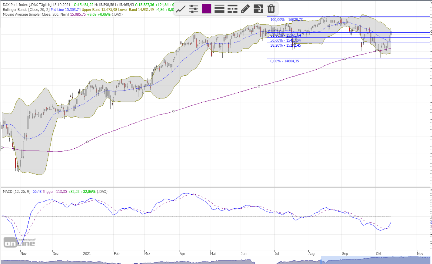Click the Nov 2021 label on time axis
Image resolution: width=432 pixels, height=264 pixels.
tap(420, 254)
